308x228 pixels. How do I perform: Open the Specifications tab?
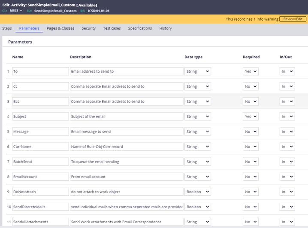140,28
